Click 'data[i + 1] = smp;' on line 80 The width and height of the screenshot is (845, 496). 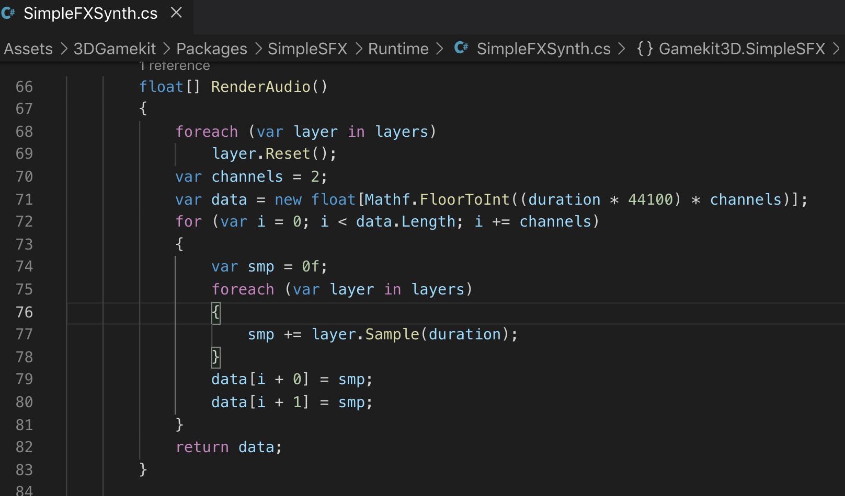click(x=292, y=402)
